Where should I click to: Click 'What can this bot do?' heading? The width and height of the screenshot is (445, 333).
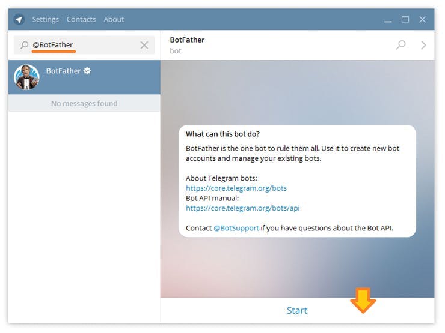pyautogui.click(x=222, y=134)
